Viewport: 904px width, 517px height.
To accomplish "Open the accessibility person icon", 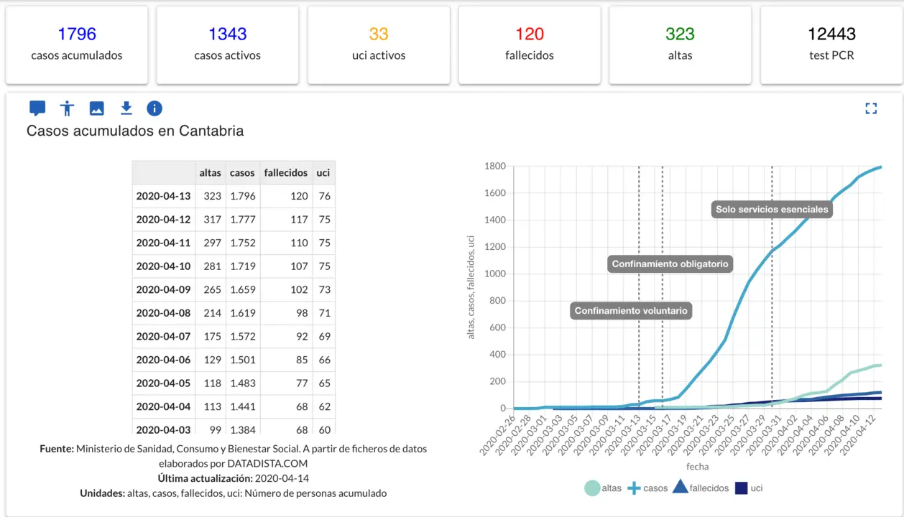I will point(68,108).
